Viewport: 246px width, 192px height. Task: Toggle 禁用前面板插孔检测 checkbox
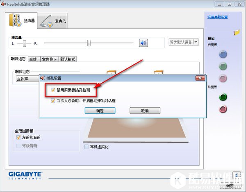[52, 90]
